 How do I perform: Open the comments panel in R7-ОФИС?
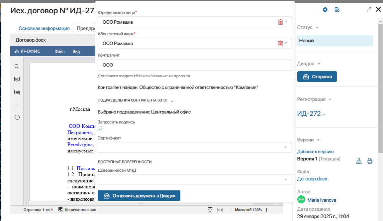pyautogui.click(x=17, y=79)
